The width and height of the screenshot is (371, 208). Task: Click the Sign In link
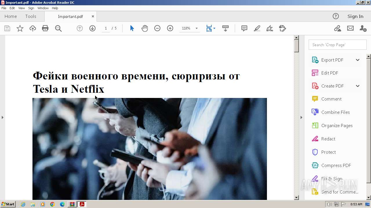click(x=355, y=16)
